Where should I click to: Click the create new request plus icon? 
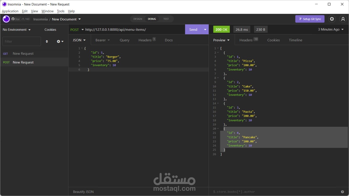tap(60, 41)
